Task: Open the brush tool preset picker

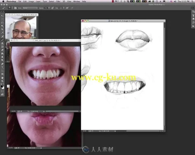Action: (x=4, y=8)
